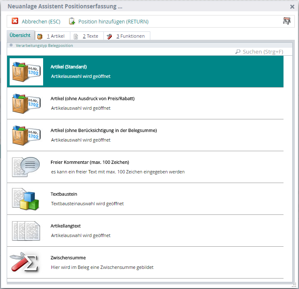Click the Zwischensumme sigma icon
This screenshot has height=289, width=299.
point(26,262)
